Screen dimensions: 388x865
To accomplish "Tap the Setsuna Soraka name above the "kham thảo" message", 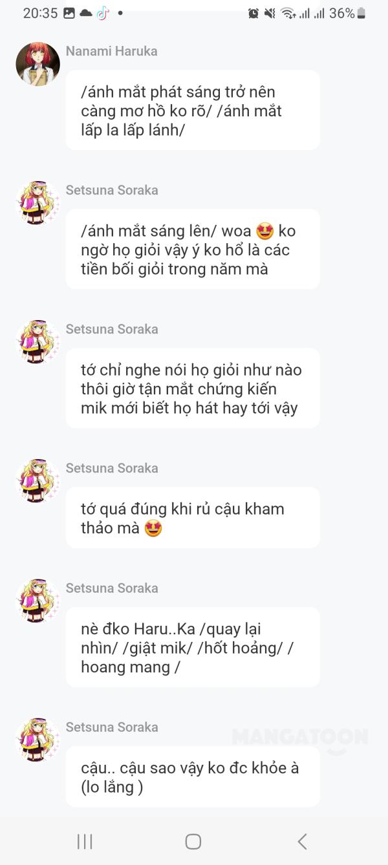I will tap(111, 468).
